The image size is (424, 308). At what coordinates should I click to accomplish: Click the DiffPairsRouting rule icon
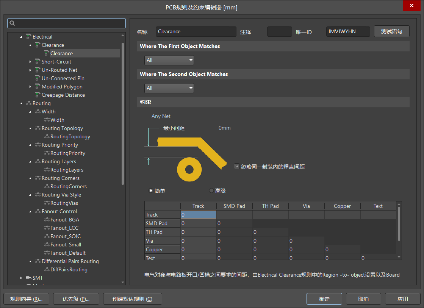(x=47, y=269)
